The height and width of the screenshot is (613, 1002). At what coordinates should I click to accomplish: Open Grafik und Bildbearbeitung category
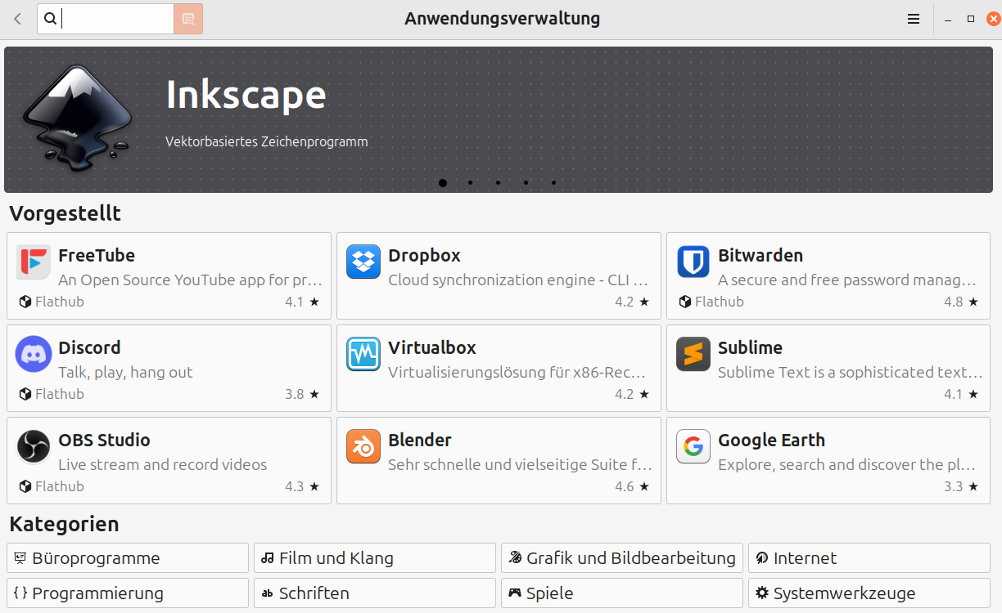[x=622, y=558]
